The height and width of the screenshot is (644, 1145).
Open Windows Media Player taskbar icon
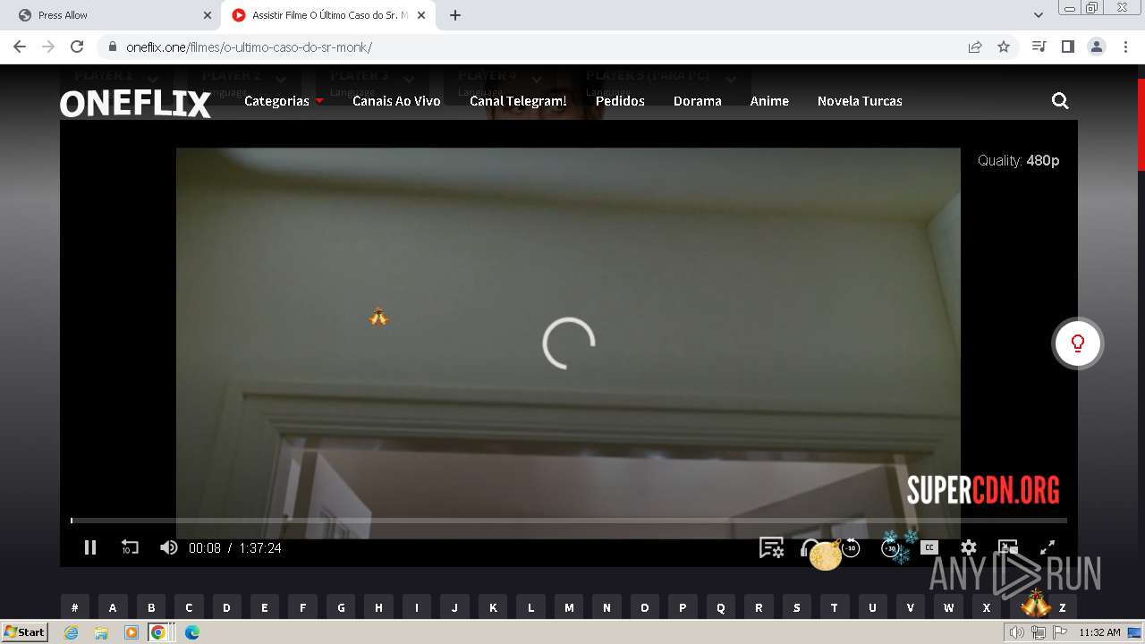pyautogui.click(x=131, y=632)
